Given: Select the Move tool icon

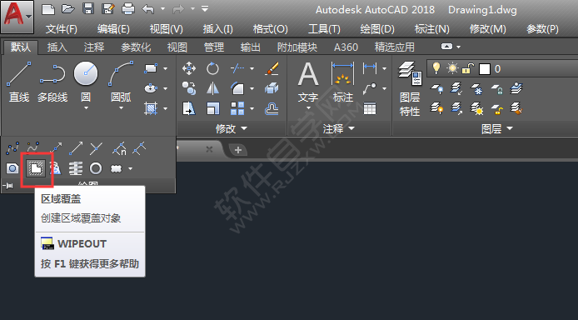Looking at the screenshot, I should click(x=189, y=68).
